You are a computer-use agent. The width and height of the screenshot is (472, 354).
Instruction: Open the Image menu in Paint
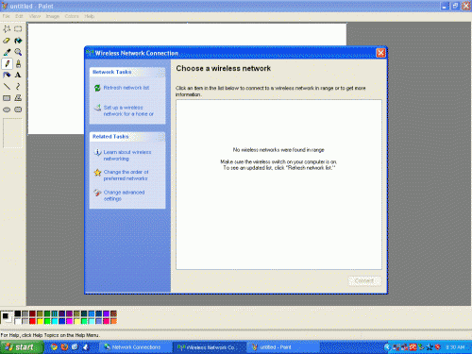[x=53, y=16]
